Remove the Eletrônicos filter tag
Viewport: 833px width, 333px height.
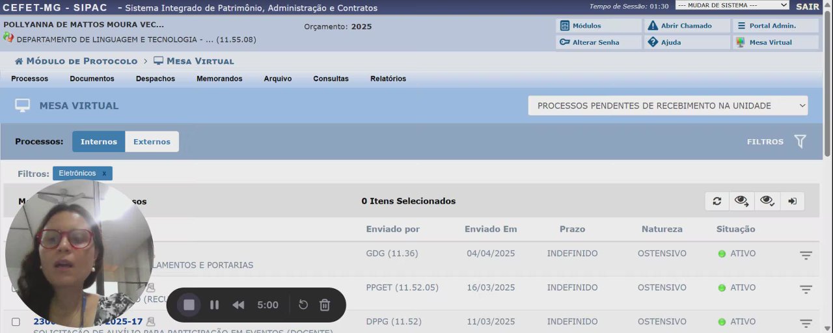(x=104, y=174)
